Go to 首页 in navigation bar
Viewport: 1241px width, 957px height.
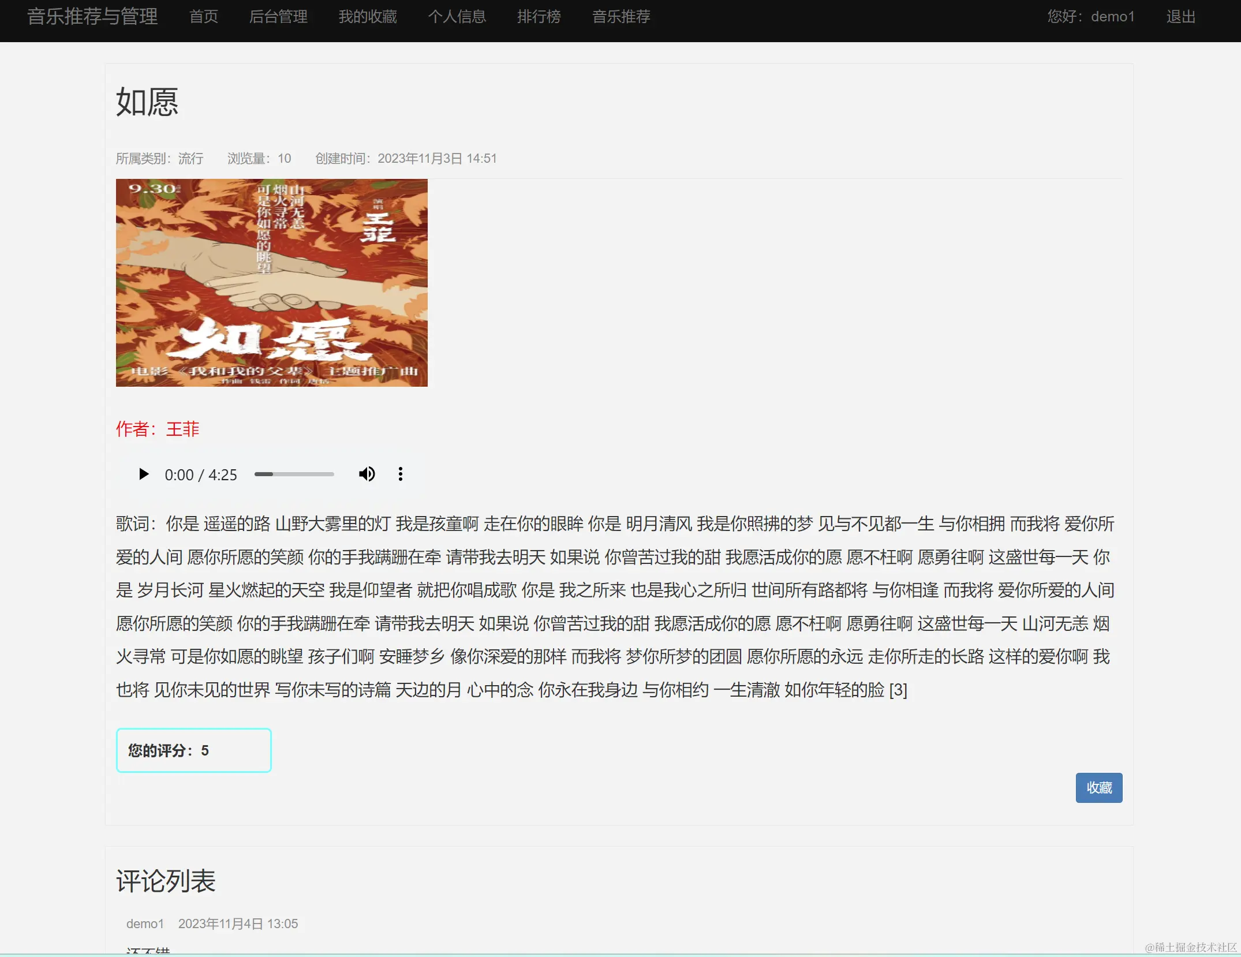point(204,17)
